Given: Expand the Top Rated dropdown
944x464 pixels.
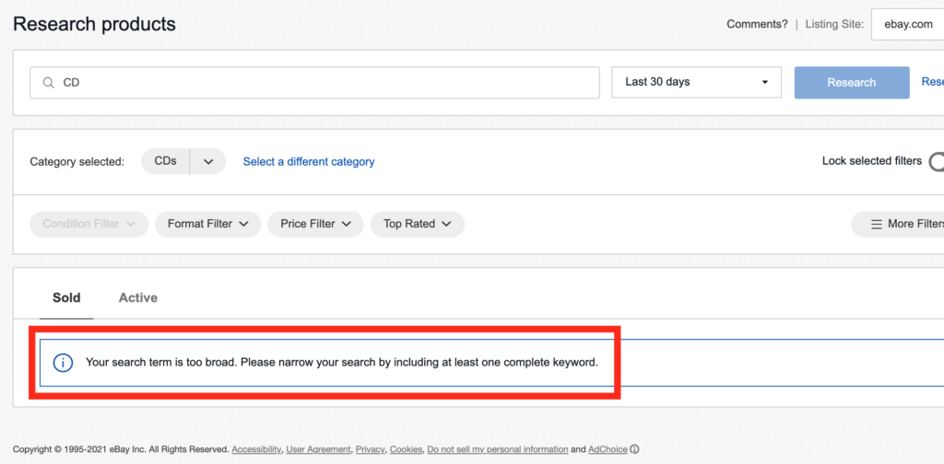Looking at the screenshot, I should coord(418,225).
